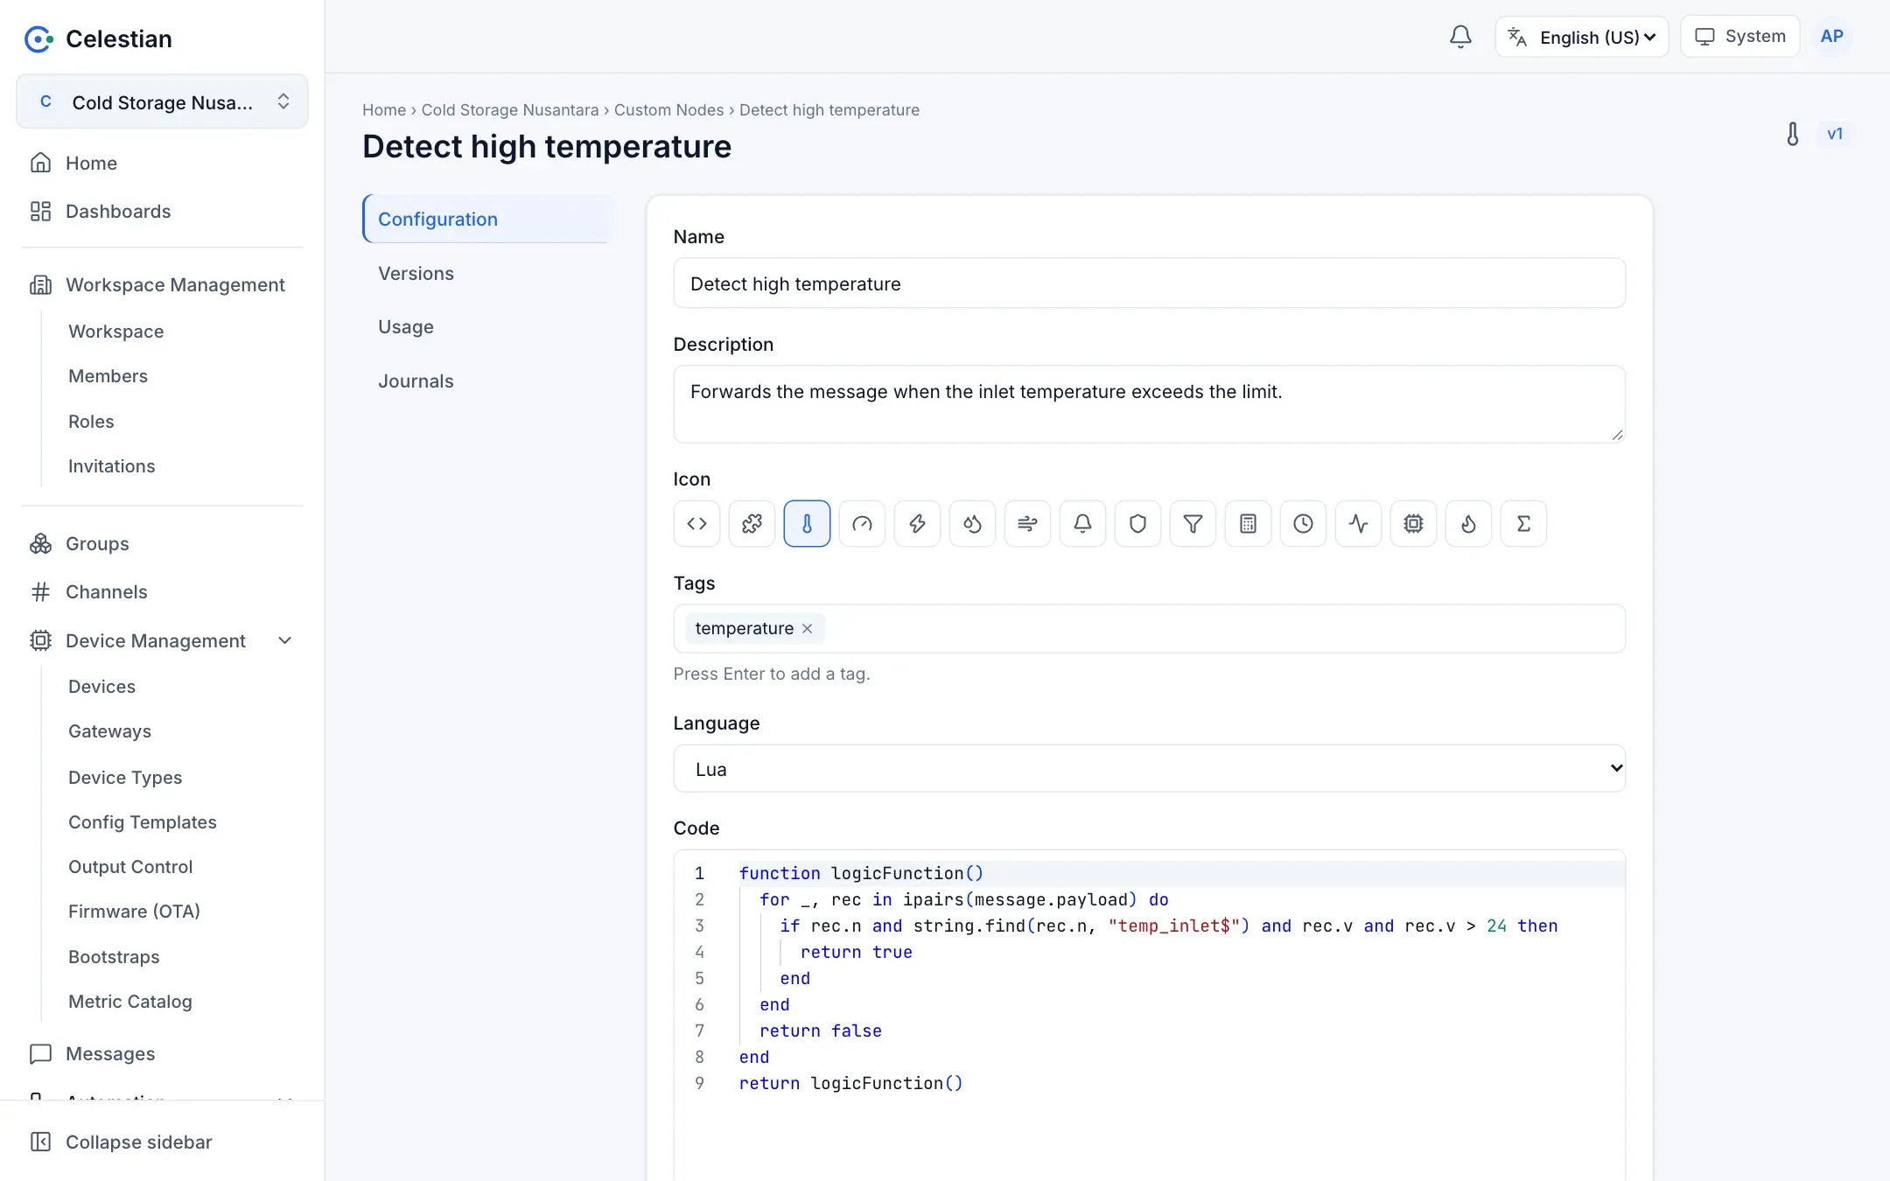Choose the shield icon option

[1137, 523]
